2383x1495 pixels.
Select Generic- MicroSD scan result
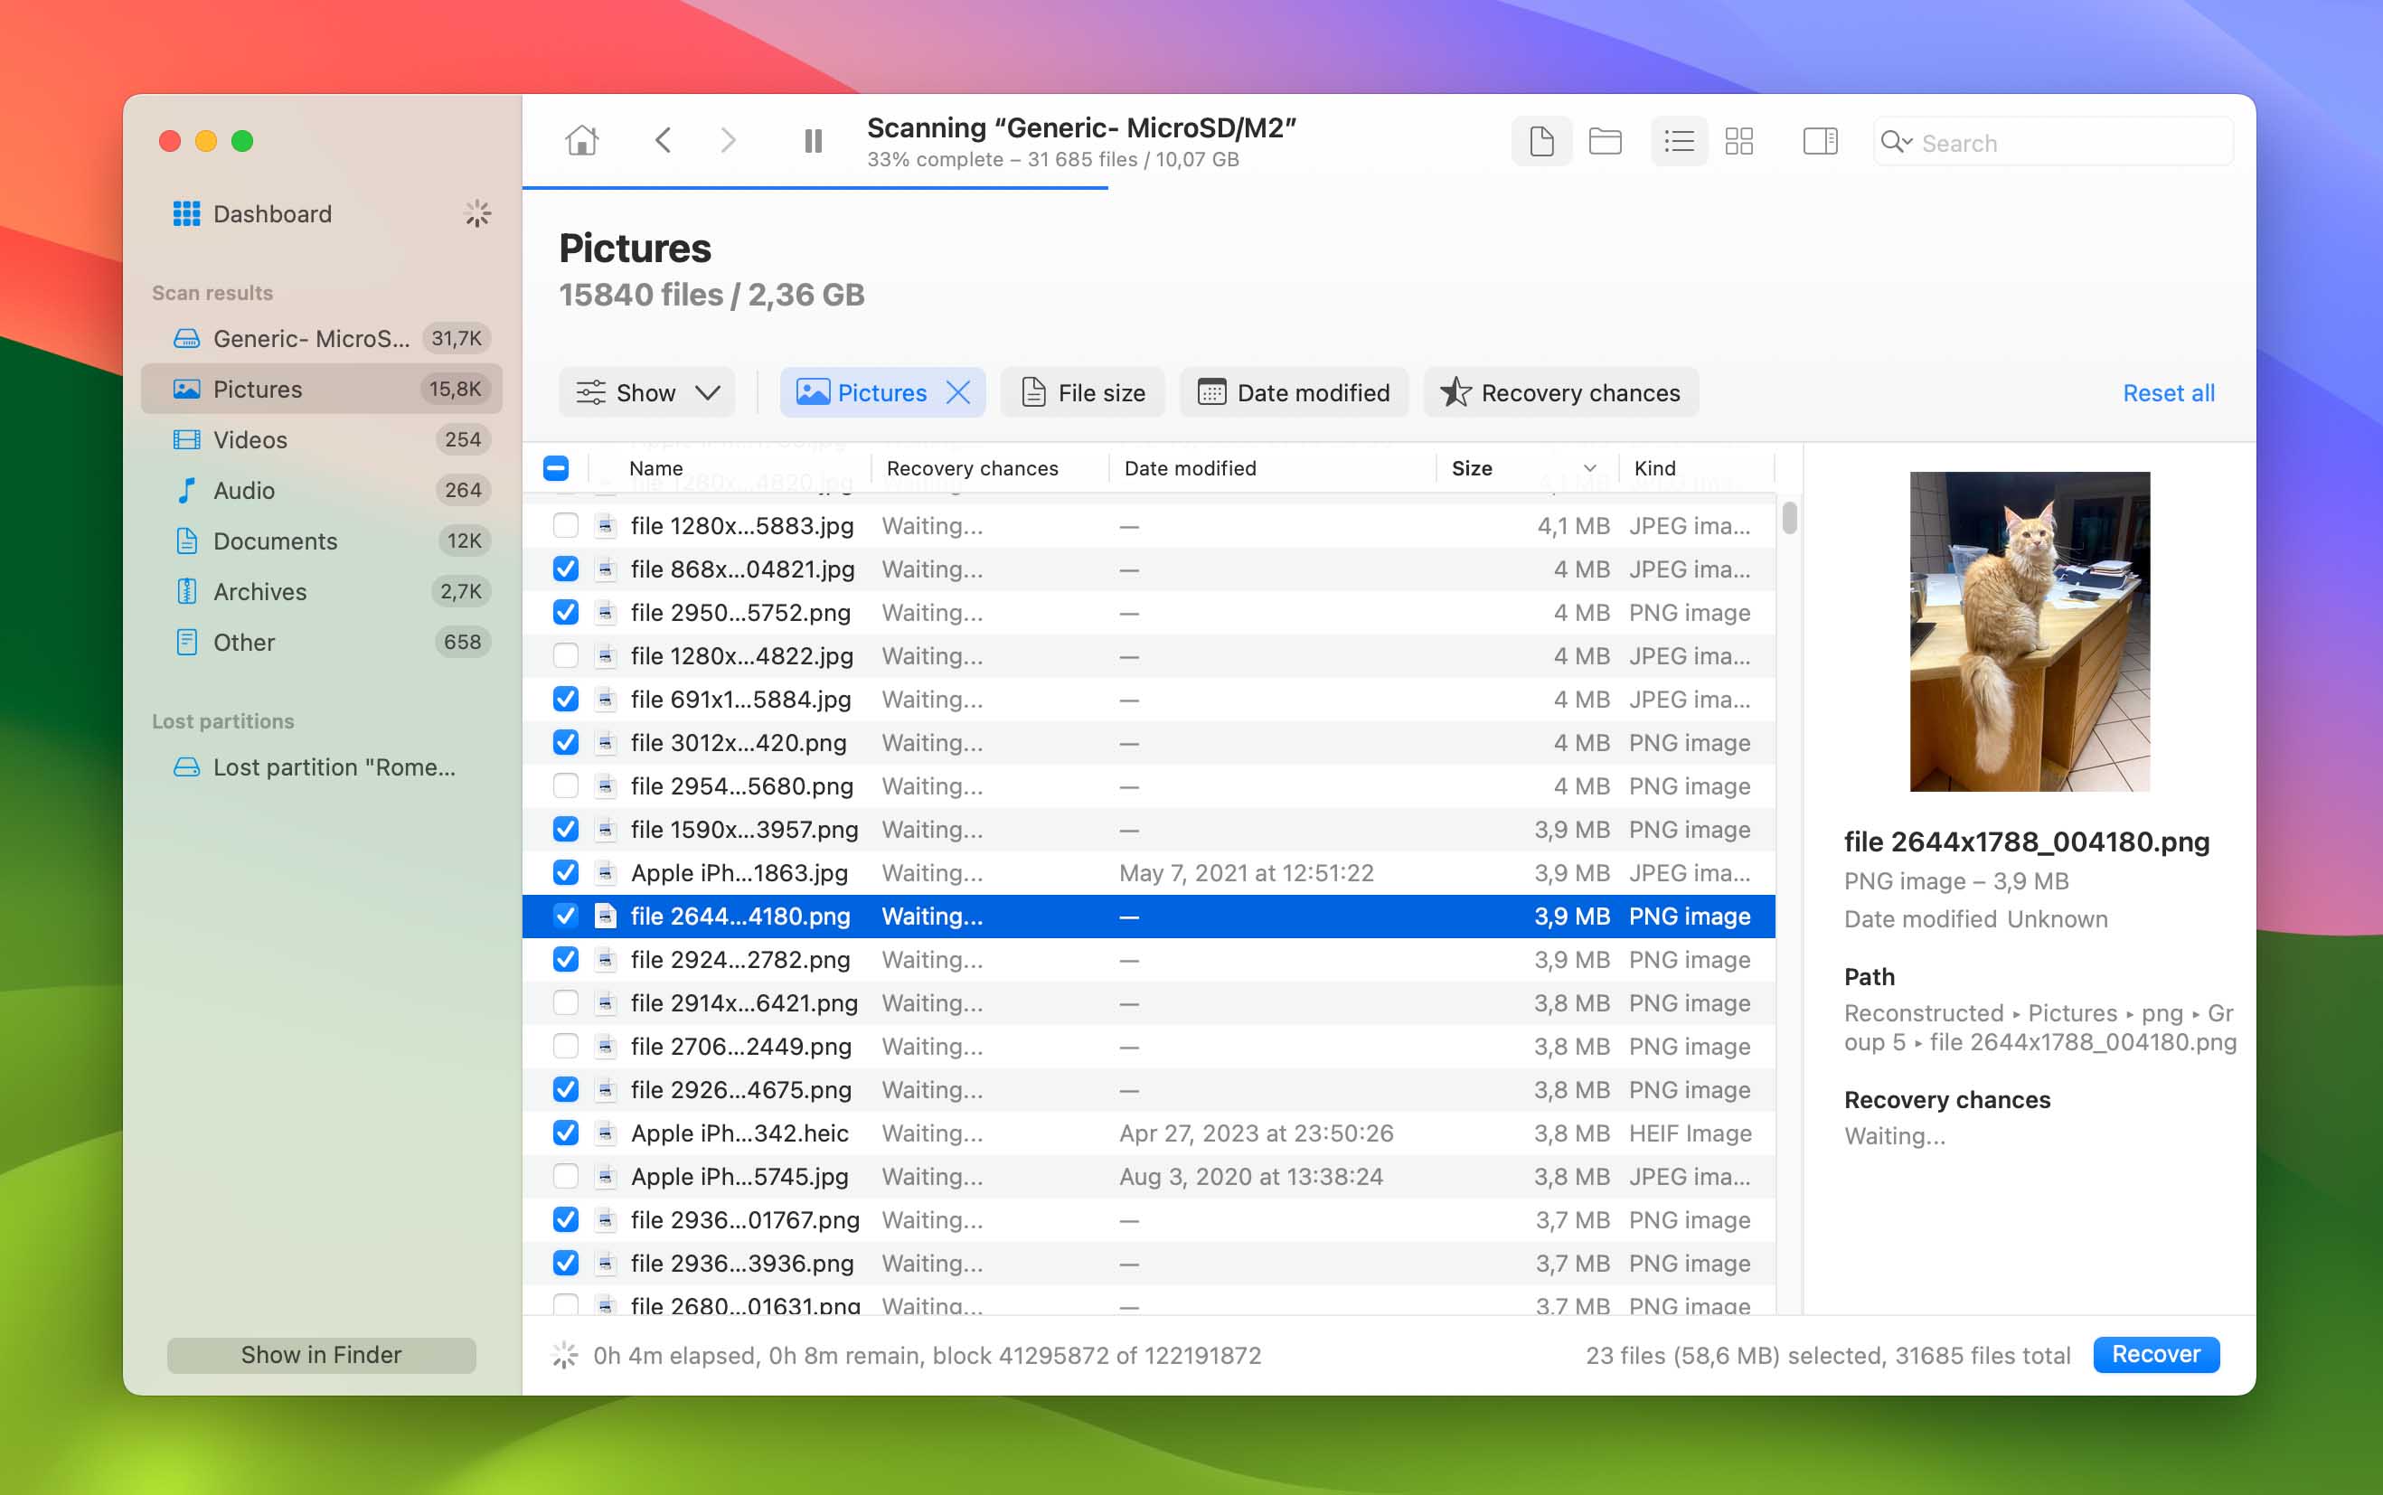[321, 338]
